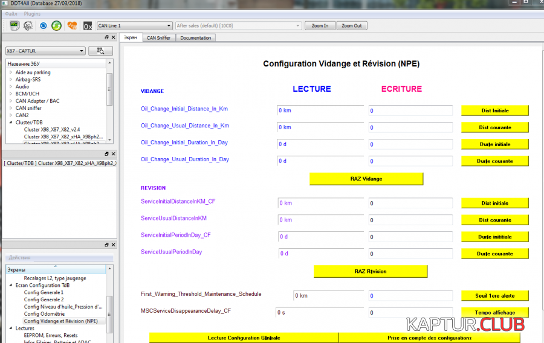
Task: Click the Seuil 1ere alerte button
Action: click(x=494, y=295)
